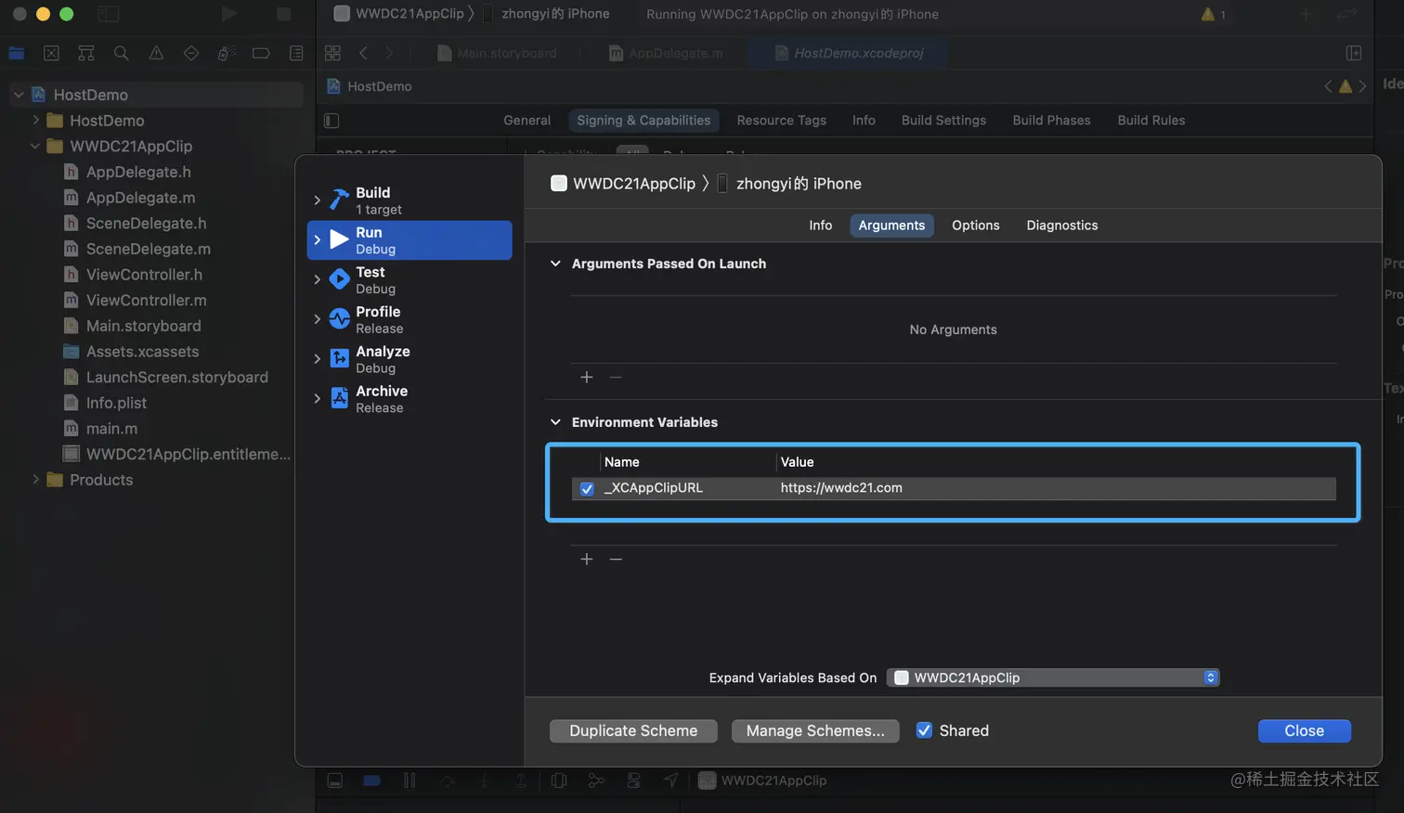The height and width of the screenshot is (813, 1404).
Task: Open the Debug navigator icon
Action: [226, 53]
